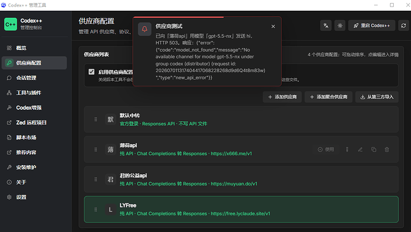
Task: Open 脚本市场 in sidebar
Action: (x=34, y=138)
